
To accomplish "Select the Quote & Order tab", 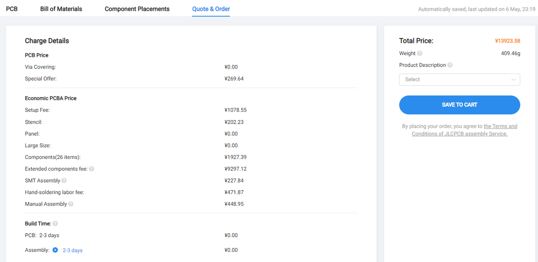I will [211, 9].
